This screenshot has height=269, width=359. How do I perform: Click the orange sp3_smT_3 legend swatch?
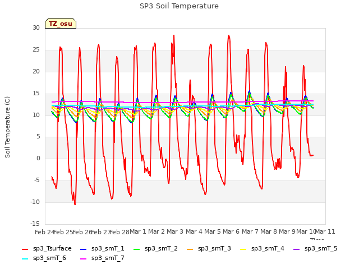click(190, 249)
